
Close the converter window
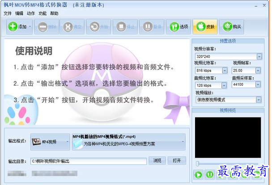pos(264,5)
